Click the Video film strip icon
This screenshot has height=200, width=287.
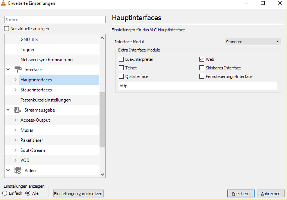(x=18, y=171)
